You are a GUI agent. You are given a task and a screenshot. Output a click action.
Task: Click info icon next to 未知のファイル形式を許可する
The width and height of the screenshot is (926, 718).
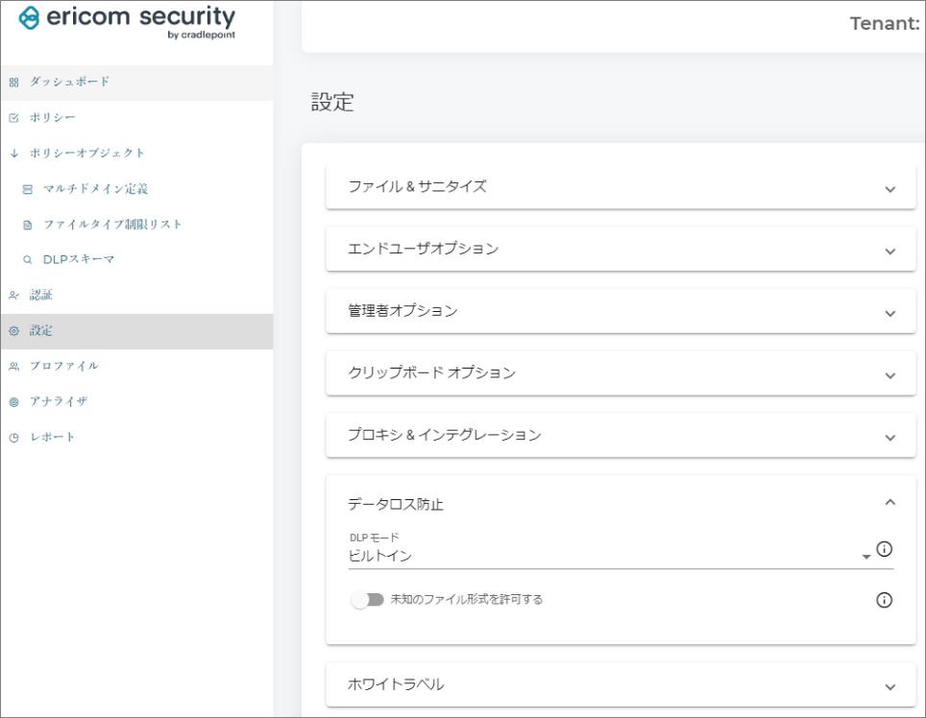(x=885, y=600)
